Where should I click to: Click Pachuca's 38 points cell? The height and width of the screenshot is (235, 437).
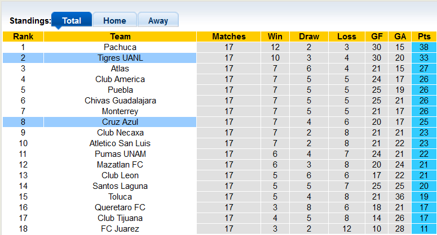click(x=423, y=47)
